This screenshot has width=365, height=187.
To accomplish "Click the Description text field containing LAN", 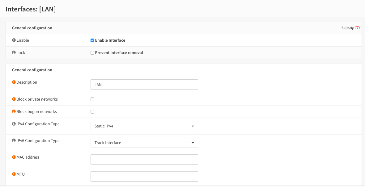I will pyautogui.click(x=144, y=85).
